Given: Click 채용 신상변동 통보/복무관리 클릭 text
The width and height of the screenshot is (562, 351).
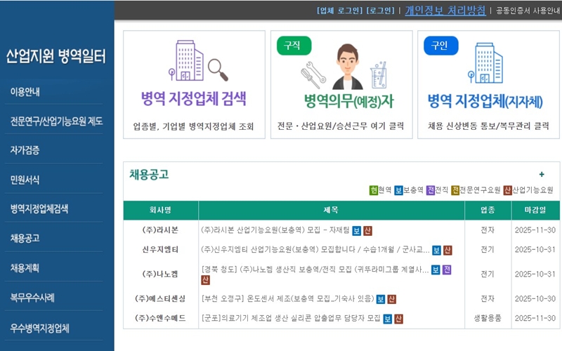Looking at the screenshot, I should [488, 126].
